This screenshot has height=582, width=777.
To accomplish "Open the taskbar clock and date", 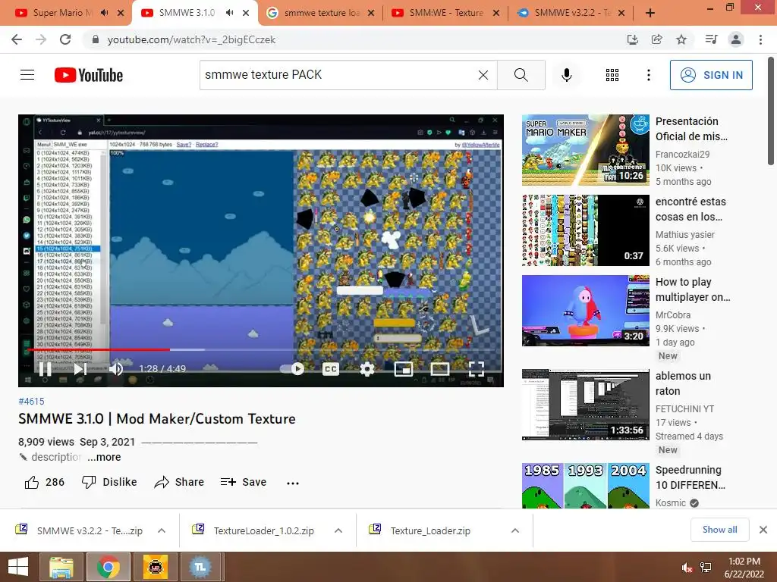I will 744,568.
